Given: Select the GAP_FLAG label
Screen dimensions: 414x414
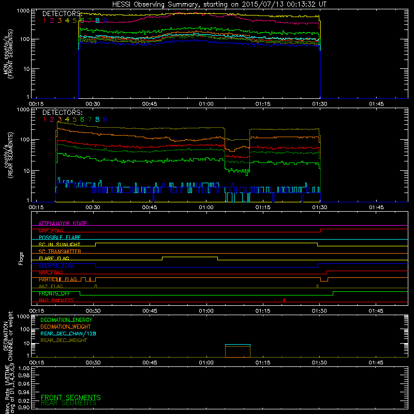Looking at the screenshot, I should [51, 230].
